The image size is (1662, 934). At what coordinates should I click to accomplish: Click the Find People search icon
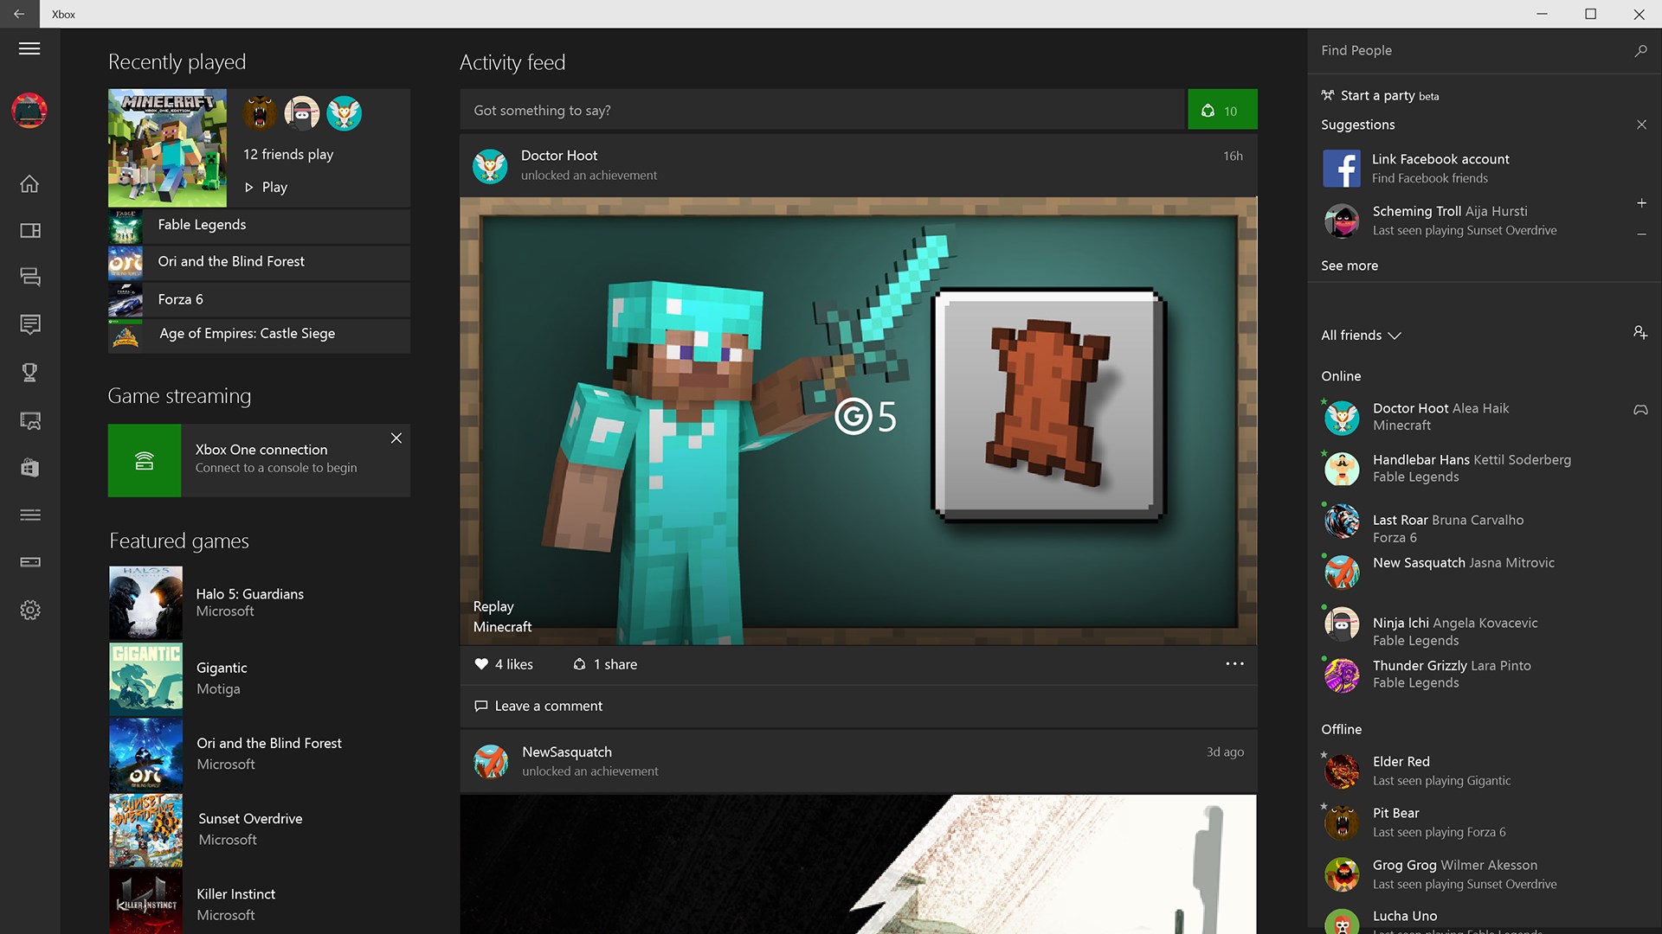pyautogui.click(x=1641, y=50)
